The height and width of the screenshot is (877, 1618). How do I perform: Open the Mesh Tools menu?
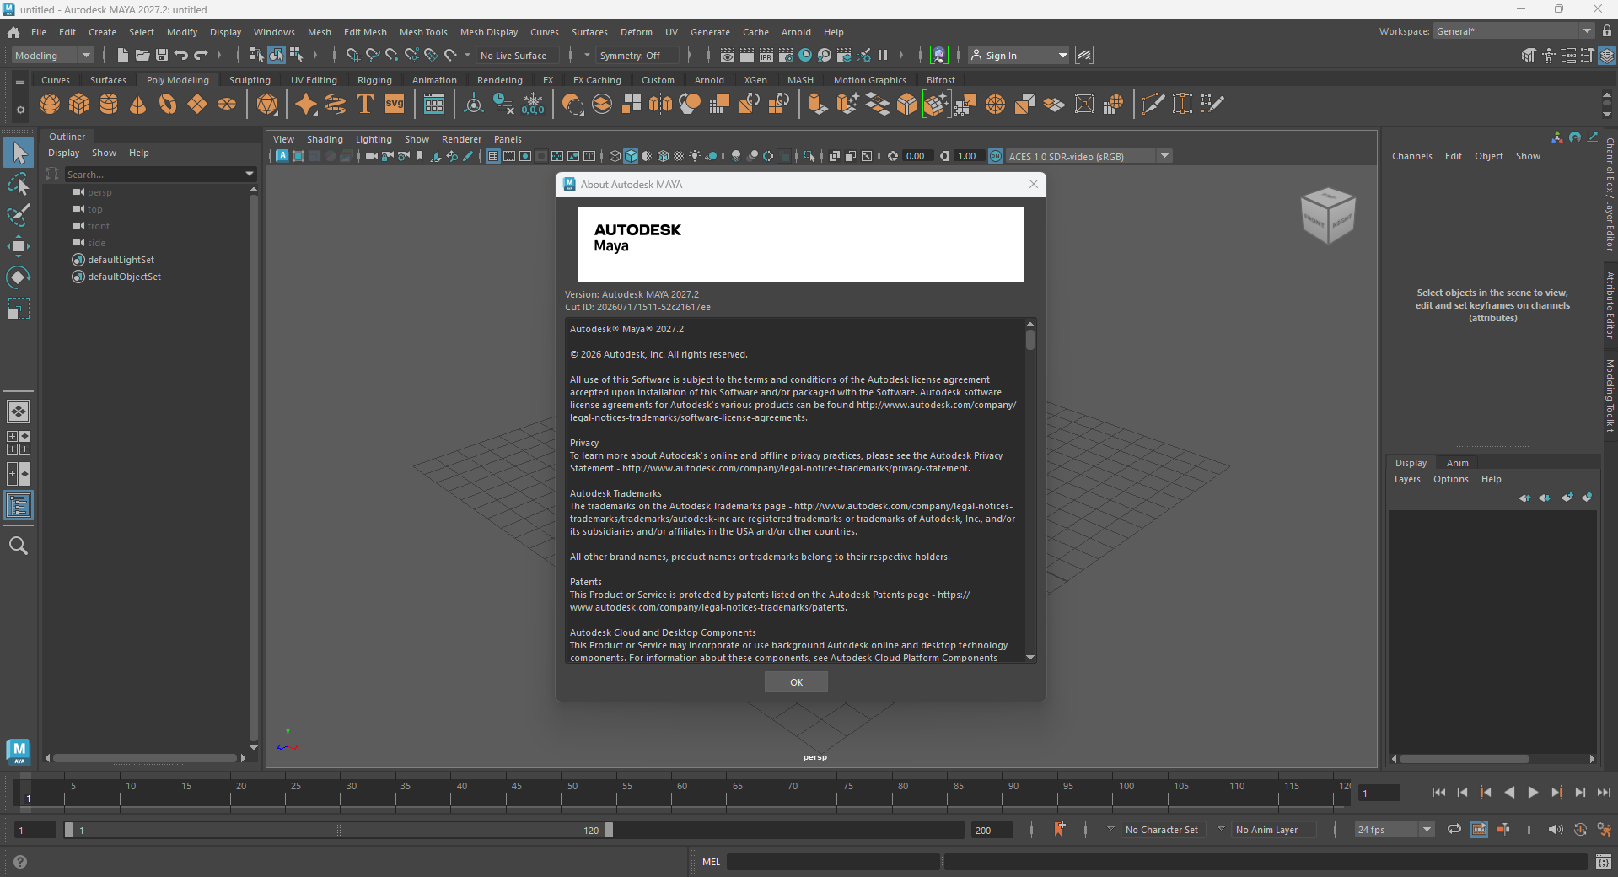click(423, 32)
